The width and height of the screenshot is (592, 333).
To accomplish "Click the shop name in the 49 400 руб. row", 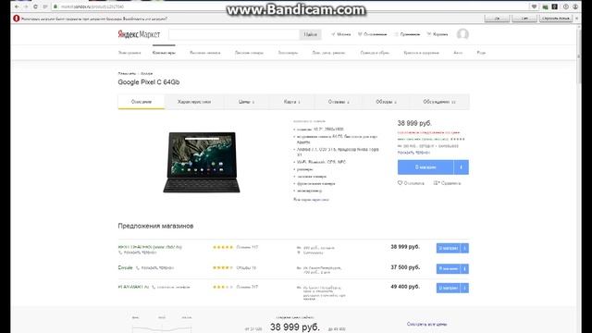I will click(133, 287).
